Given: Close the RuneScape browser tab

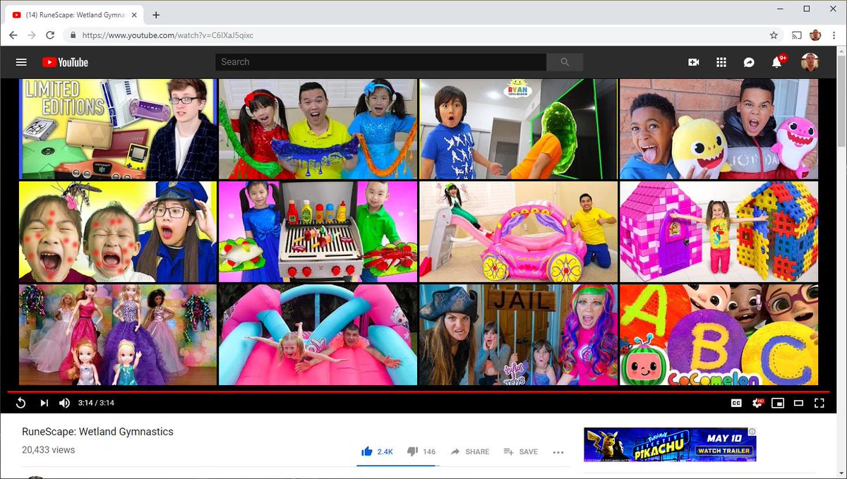Looking at the screenshot, I should pyautogui.click(x=135, y=15).
